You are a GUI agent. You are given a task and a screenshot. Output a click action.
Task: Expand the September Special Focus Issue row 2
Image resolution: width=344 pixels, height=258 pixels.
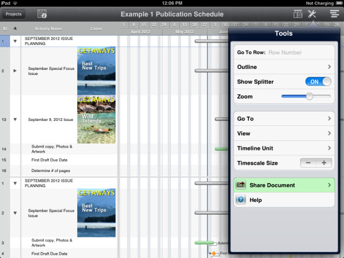[15, 71]
